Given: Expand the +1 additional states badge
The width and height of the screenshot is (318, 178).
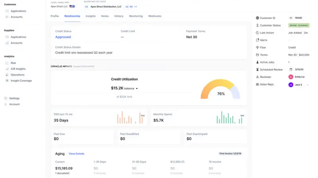Looking at the screenshot, I should (x=136, y=7).
